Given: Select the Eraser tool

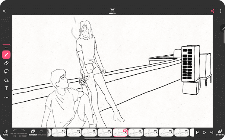Looking at the screenshot, I should pyautogui.click(x=6, y=63).
